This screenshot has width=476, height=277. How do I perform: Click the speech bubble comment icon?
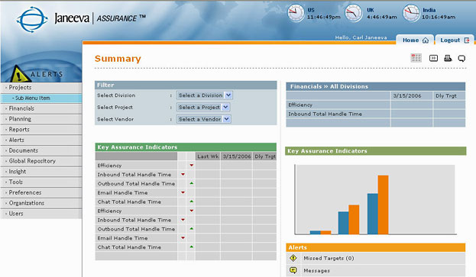tap(461, 58)
